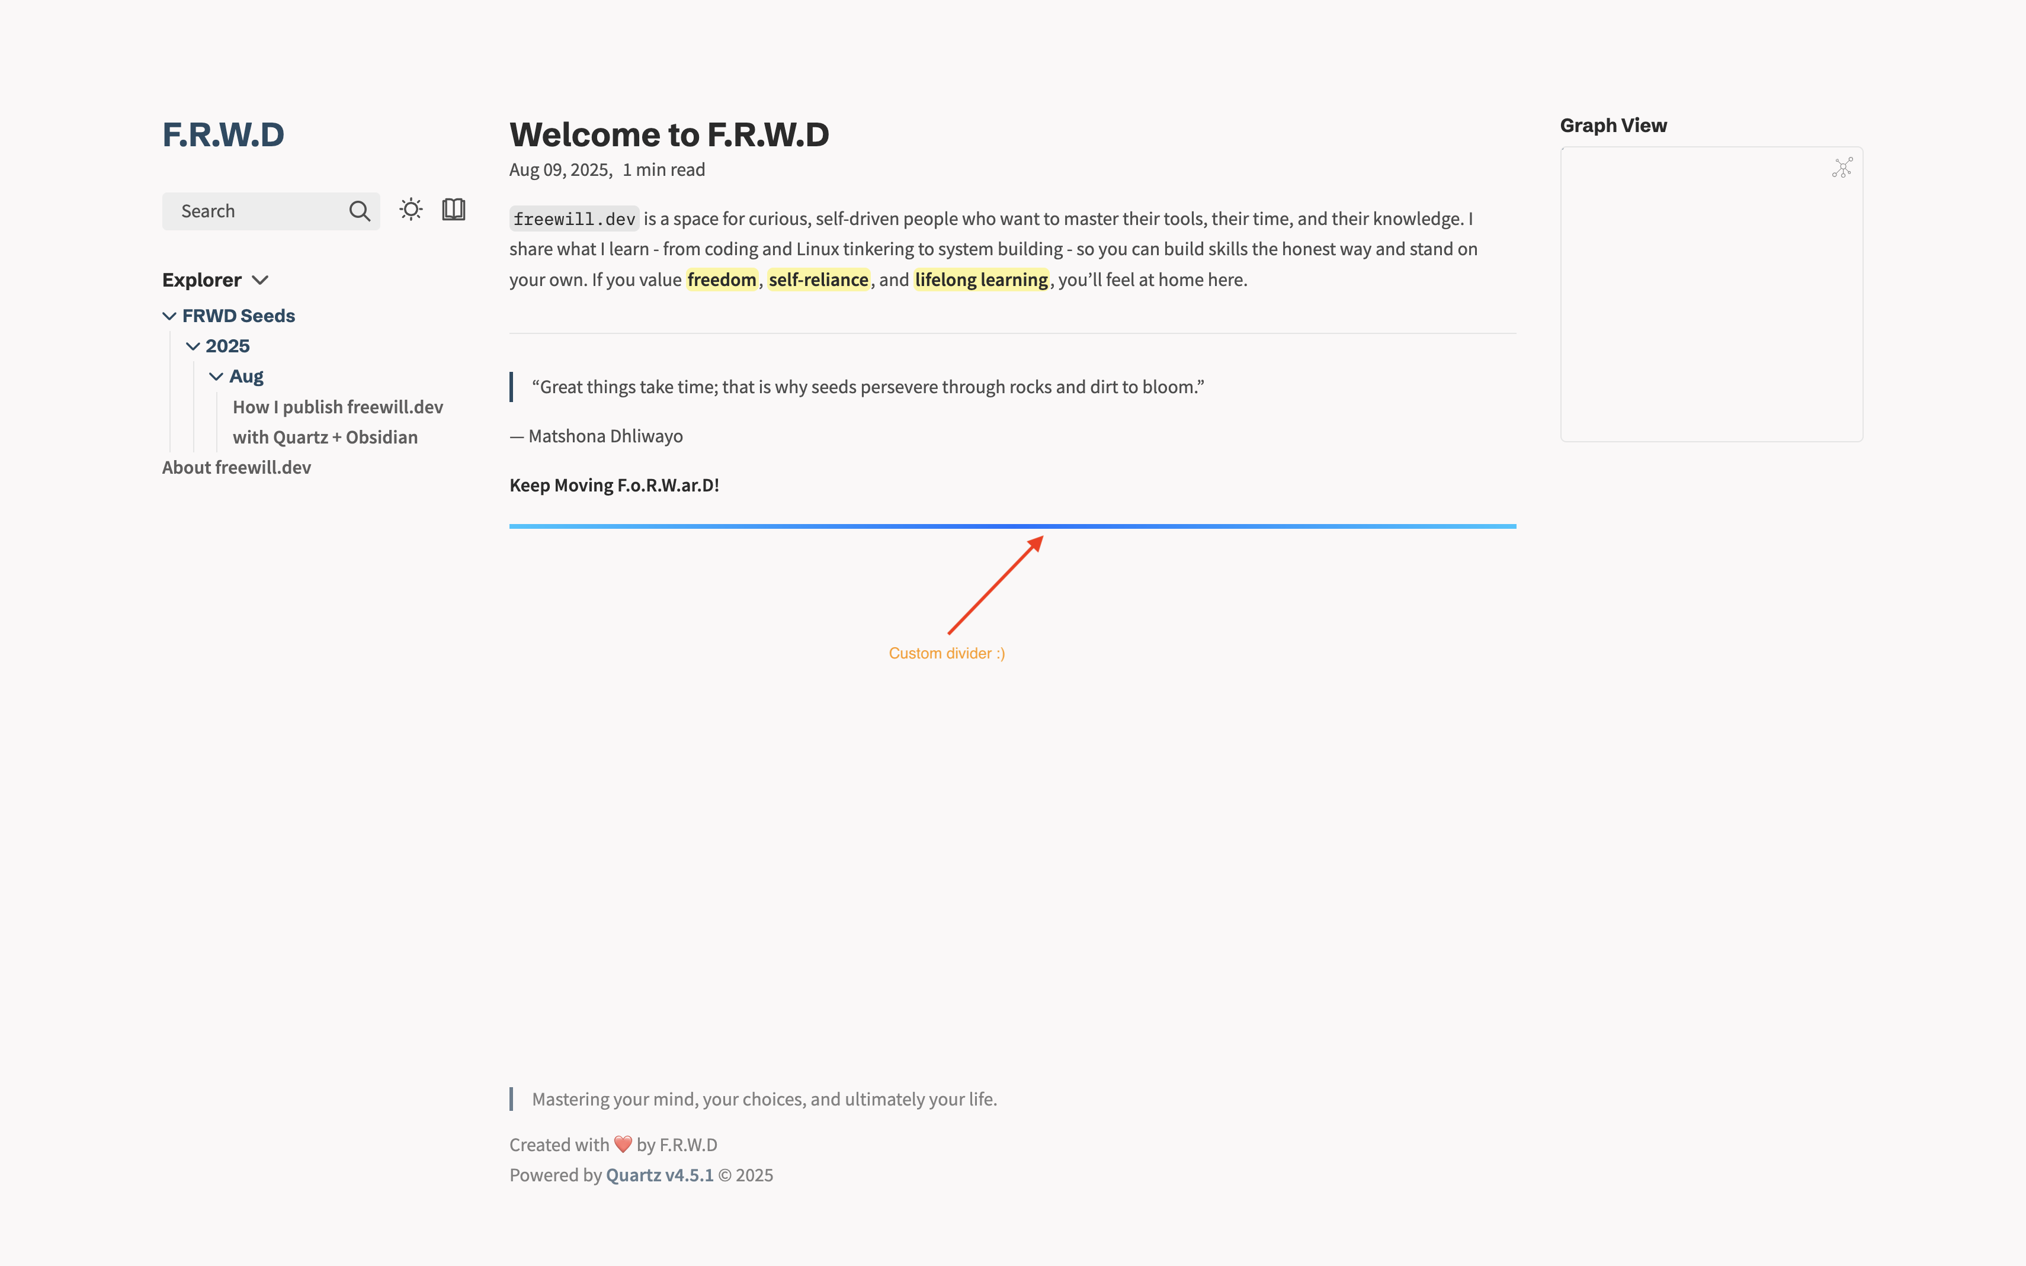This screenshot has height=1266, width=2026.
Task: Collapse the 2025 folder chevron
Action: (x=193, y=346)
